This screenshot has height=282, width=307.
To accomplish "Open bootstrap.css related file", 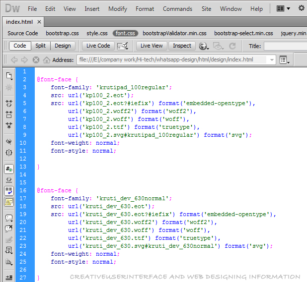I will (x=62, y=33).
